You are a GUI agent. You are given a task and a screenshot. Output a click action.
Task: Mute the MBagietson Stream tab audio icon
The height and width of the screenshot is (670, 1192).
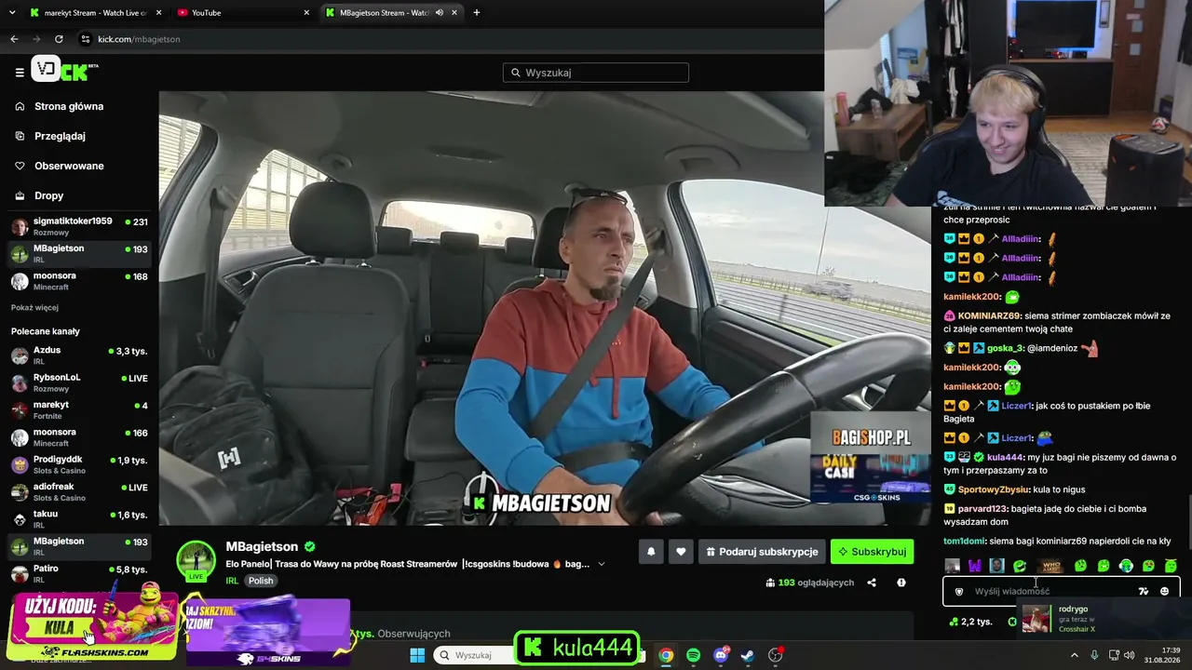[x=439, y=13]
